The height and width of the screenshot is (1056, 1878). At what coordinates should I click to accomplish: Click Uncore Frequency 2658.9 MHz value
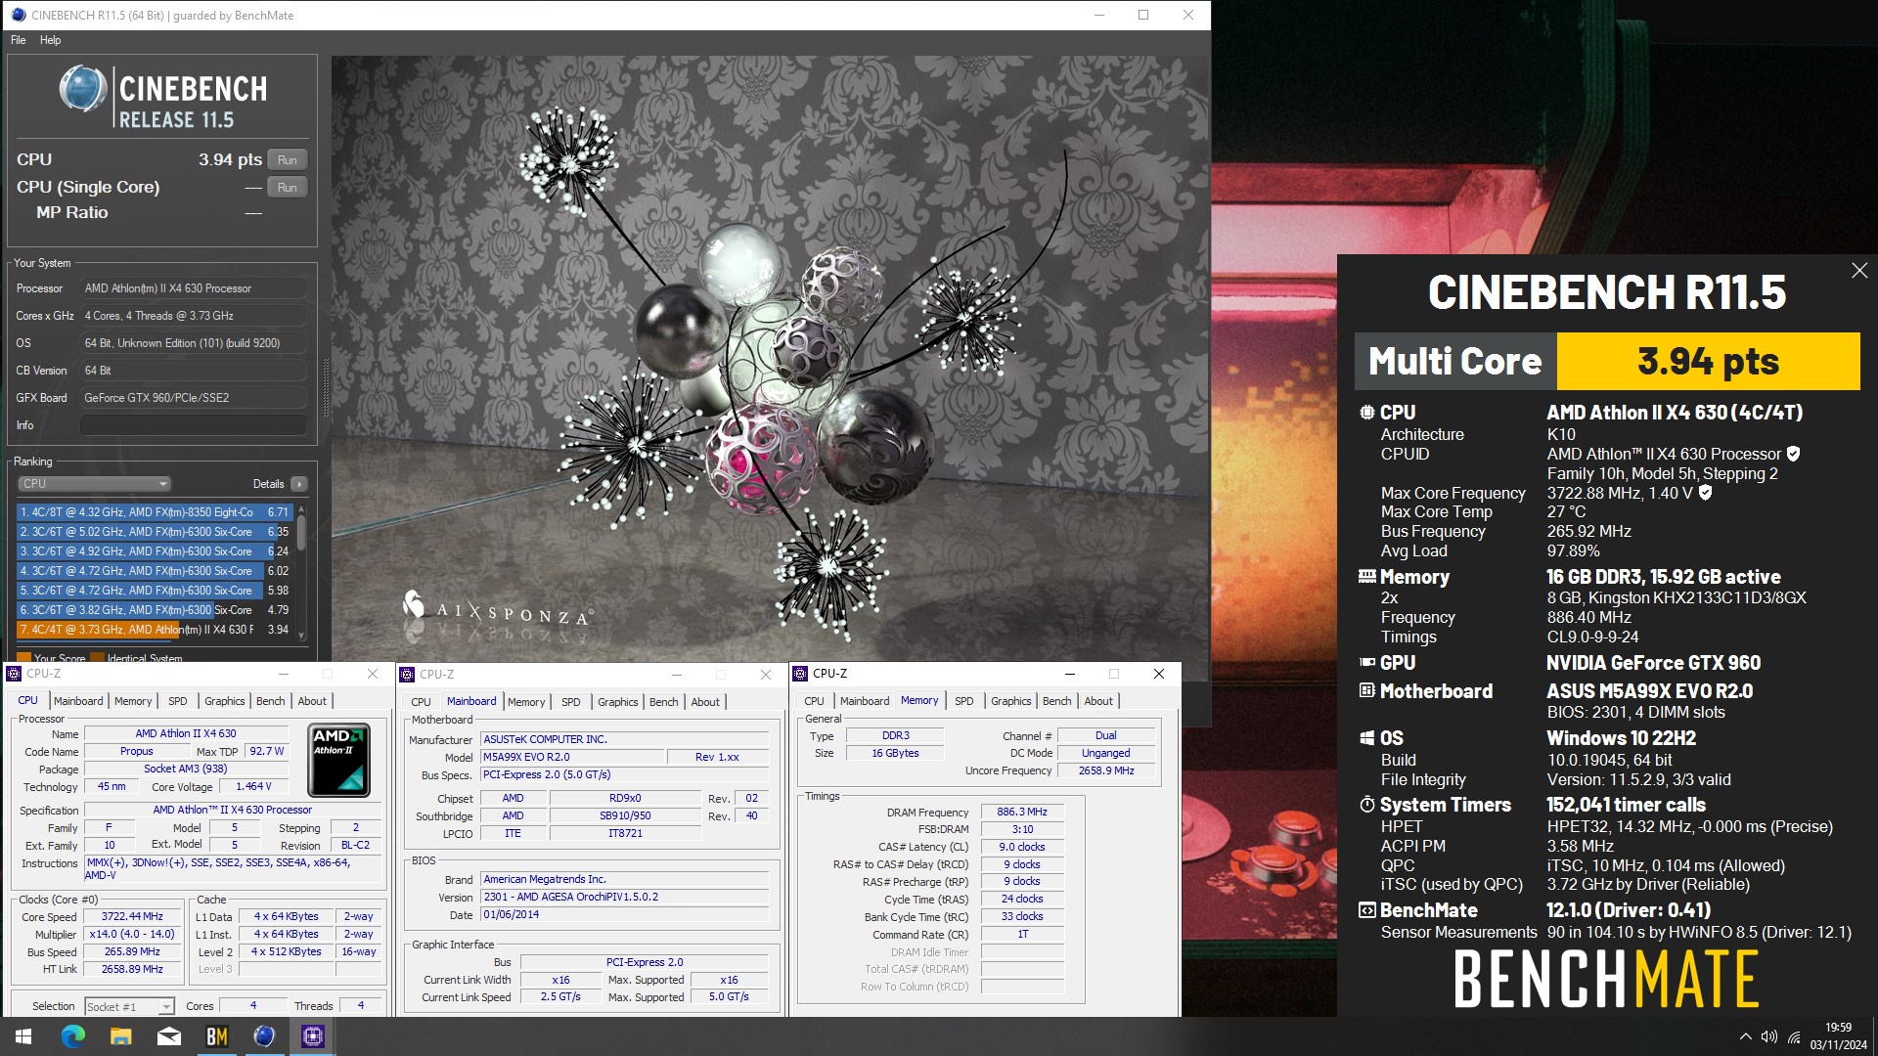click(1106, 771)
